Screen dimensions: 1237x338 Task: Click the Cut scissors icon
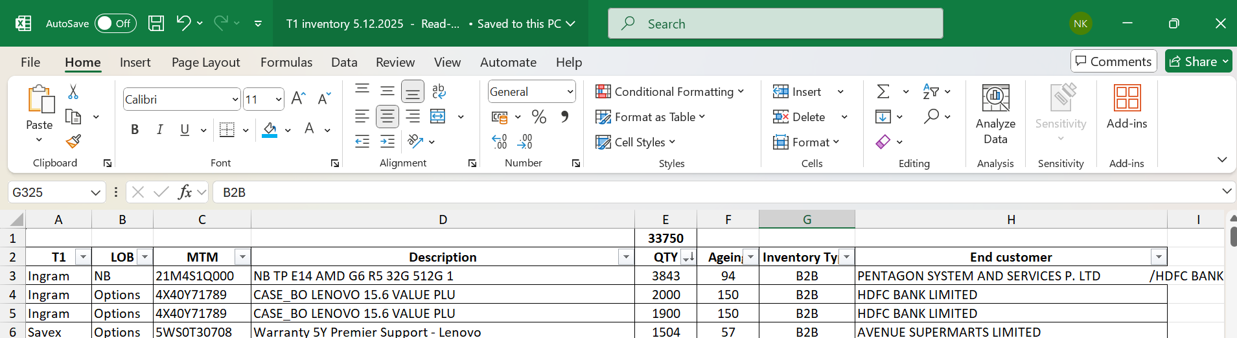tap(73, 92)
